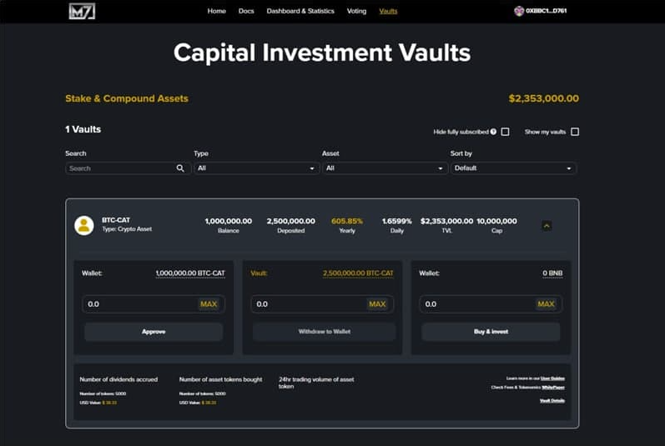Screen dimensions: 665x446
Task: Click Withdraw to Wallet button
Action: pos(324,332)
